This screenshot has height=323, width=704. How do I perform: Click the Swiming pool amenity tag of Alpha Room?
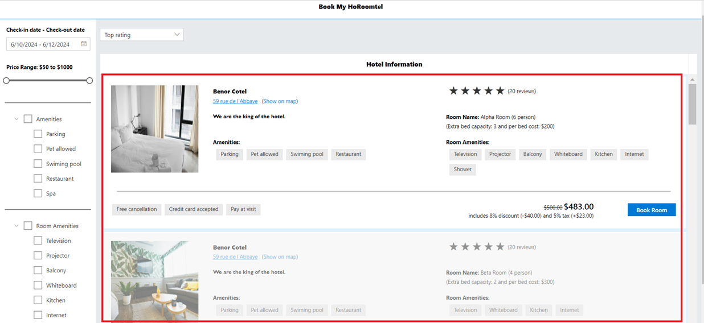point(307,154)
